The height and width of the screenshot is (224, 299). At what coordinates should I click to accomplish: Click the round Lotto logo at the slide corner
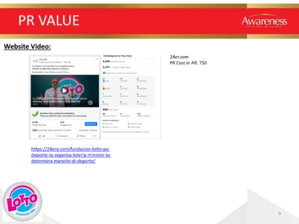point(22,202)
